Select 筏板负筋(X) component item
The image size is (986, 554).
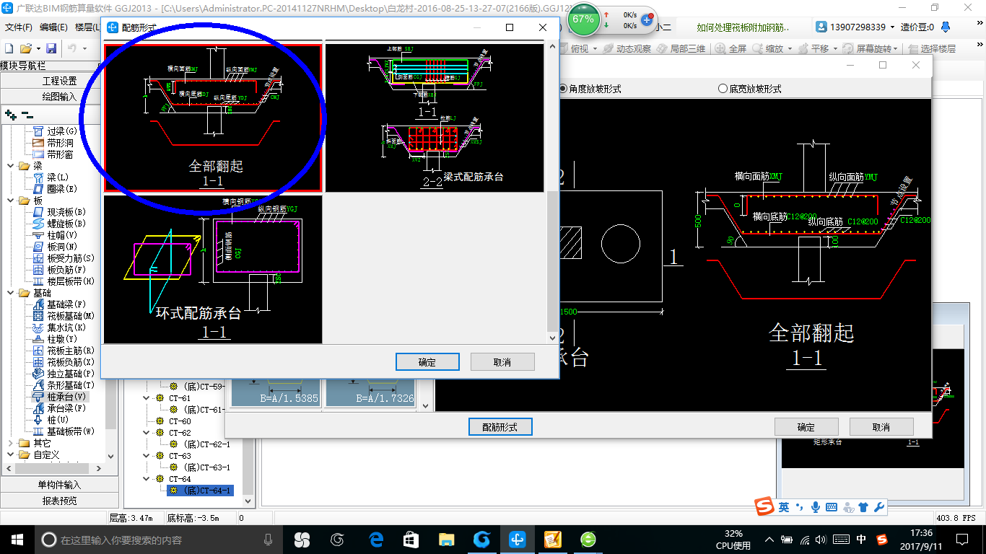pos(71,362)
